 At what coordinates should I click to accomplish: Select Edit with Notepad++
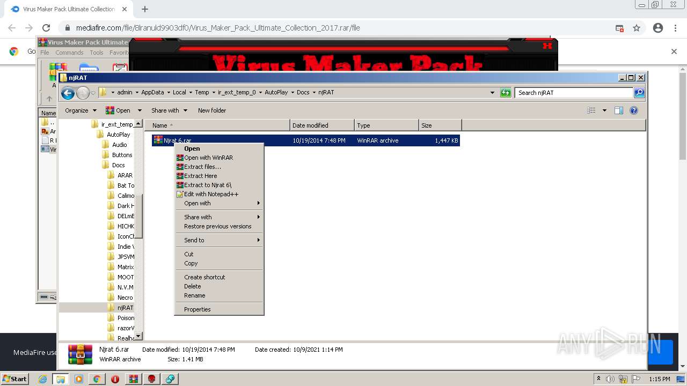pos(220,194)
